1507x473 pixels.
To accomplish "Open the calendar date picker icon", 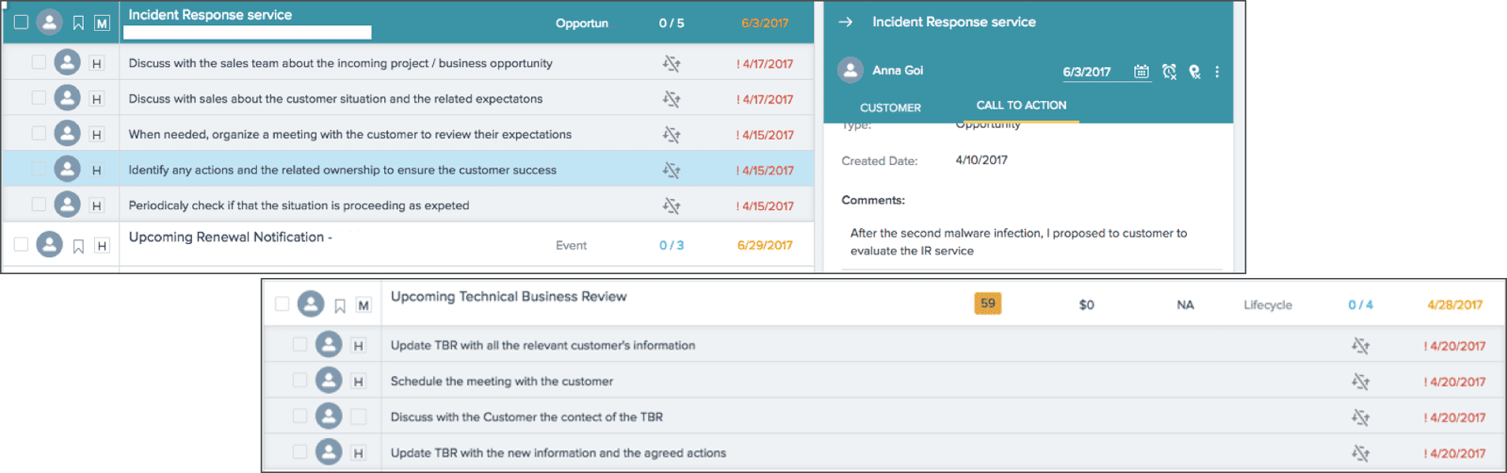I will 1141,72.
